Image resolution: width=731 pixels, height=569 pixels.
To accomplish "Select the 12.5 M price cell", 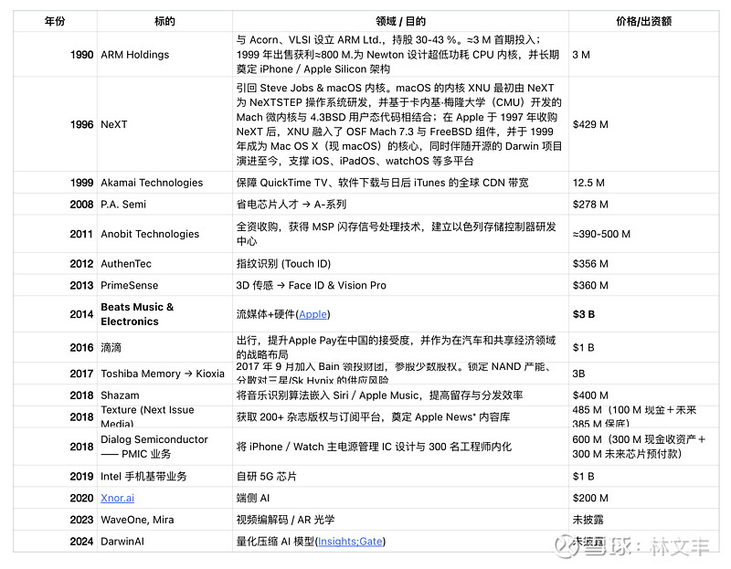I will (644, 183).
